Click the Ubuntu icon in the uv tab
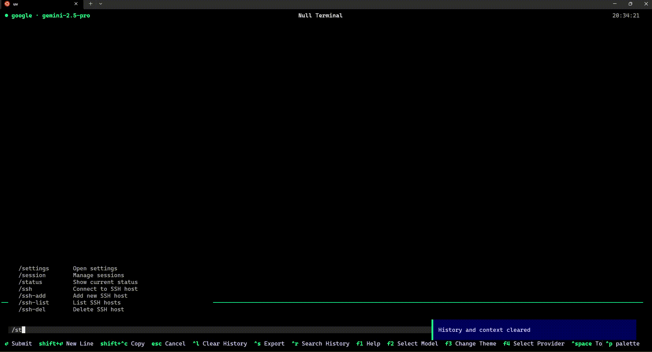The image size is (652, 352). pyautogui.click(x=7, y=4)
